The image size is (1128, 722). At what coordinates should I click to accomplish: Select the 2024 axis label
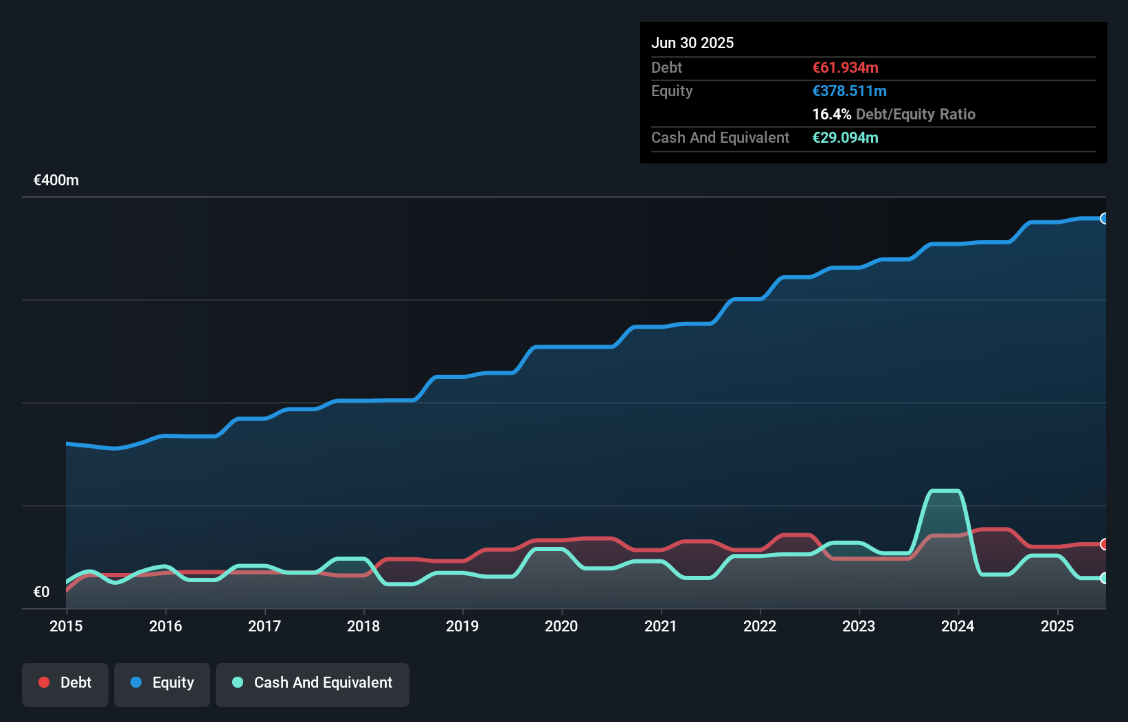tap(958, 626)
